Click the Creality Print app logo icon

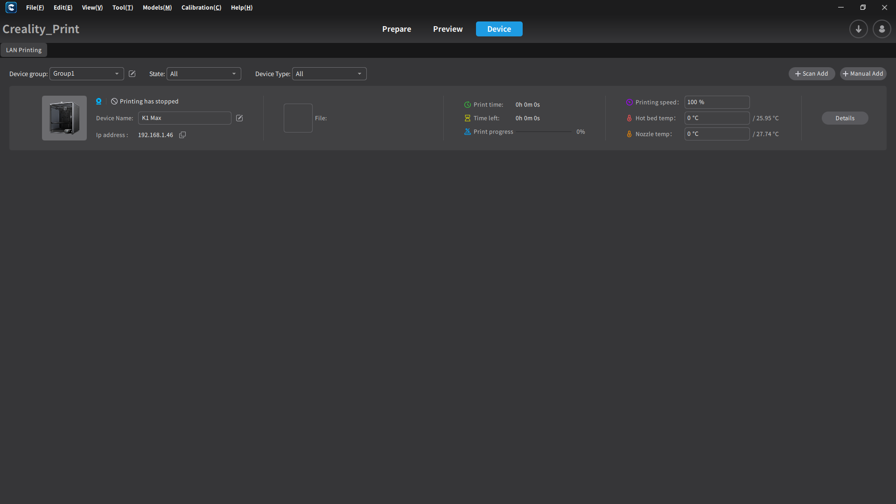pos(11,7)
